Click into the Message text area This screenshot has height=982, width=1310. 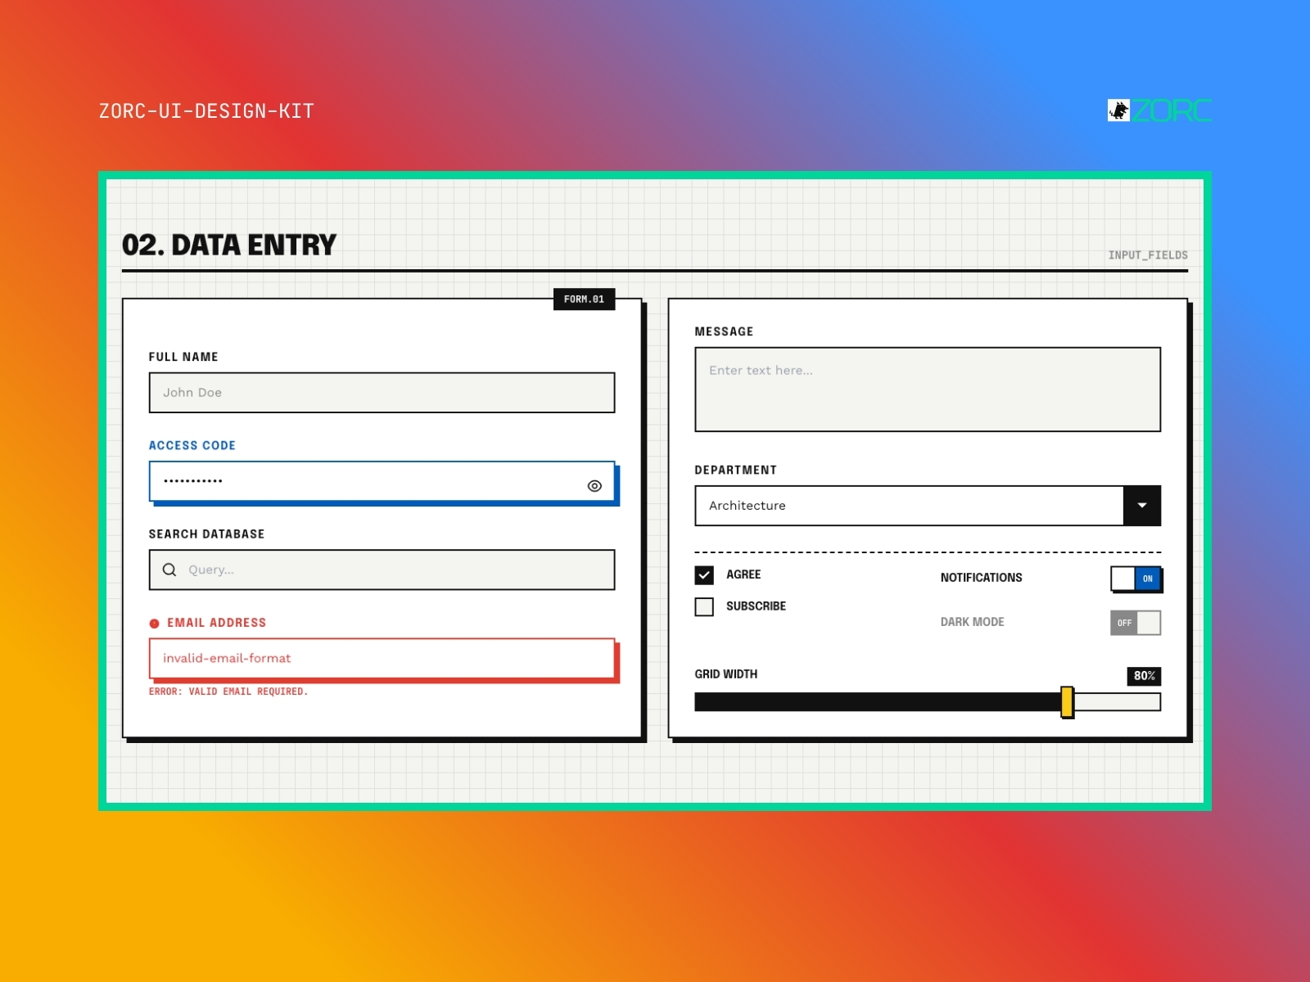tap(928, 390)
